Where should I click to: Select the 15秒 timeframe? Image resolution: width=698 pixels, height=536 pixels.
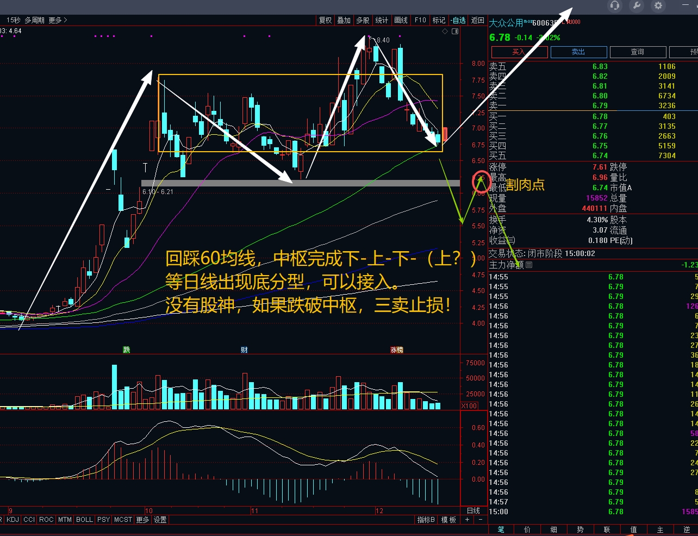[x=13, y=20]
